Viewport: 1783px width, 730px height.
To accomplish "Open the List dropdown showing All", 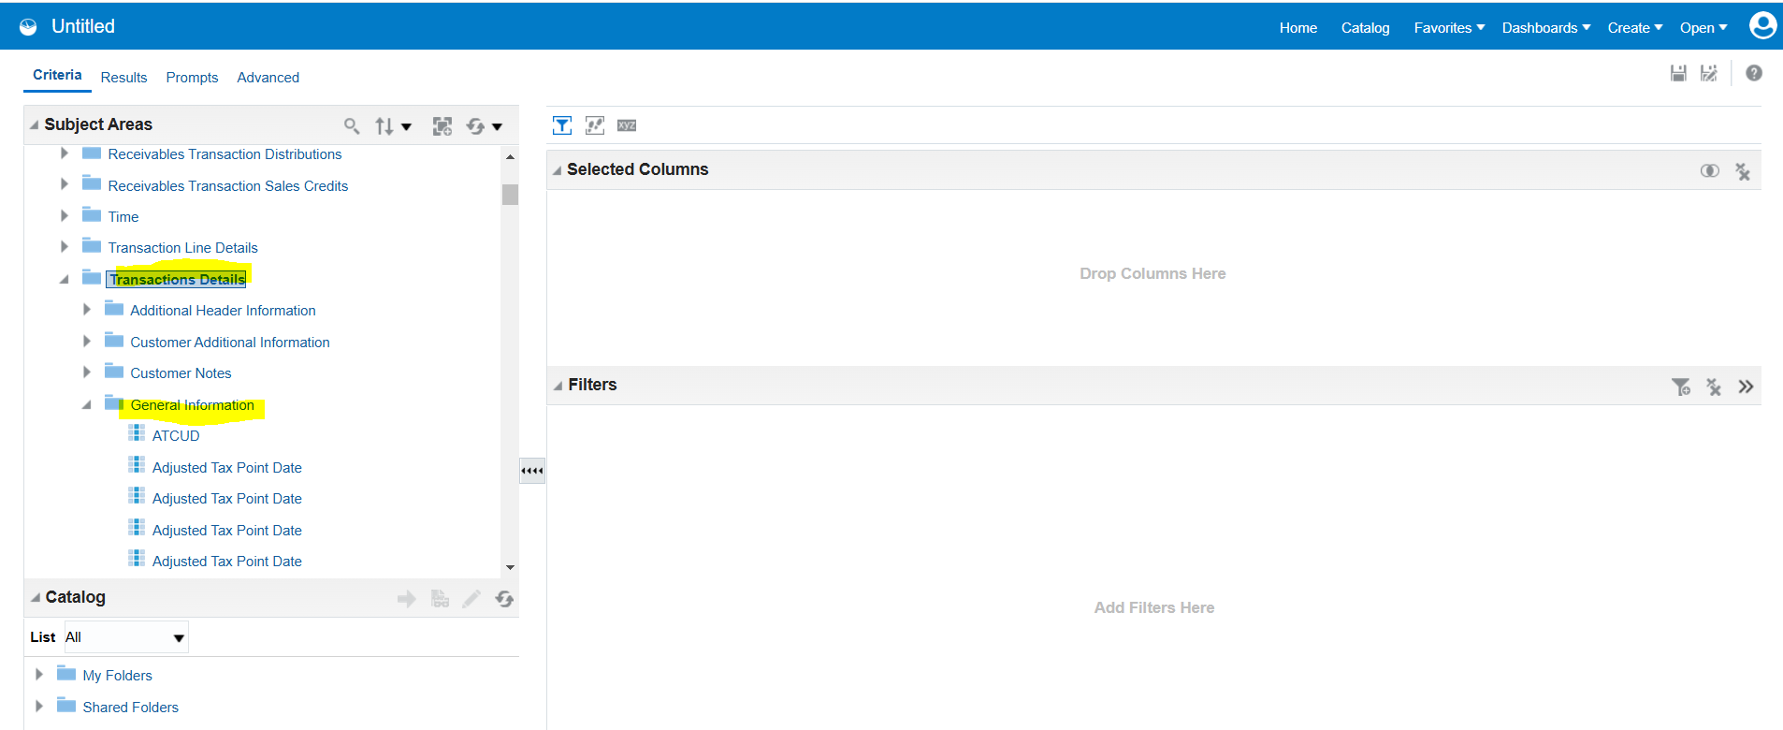I will [126, 637].
